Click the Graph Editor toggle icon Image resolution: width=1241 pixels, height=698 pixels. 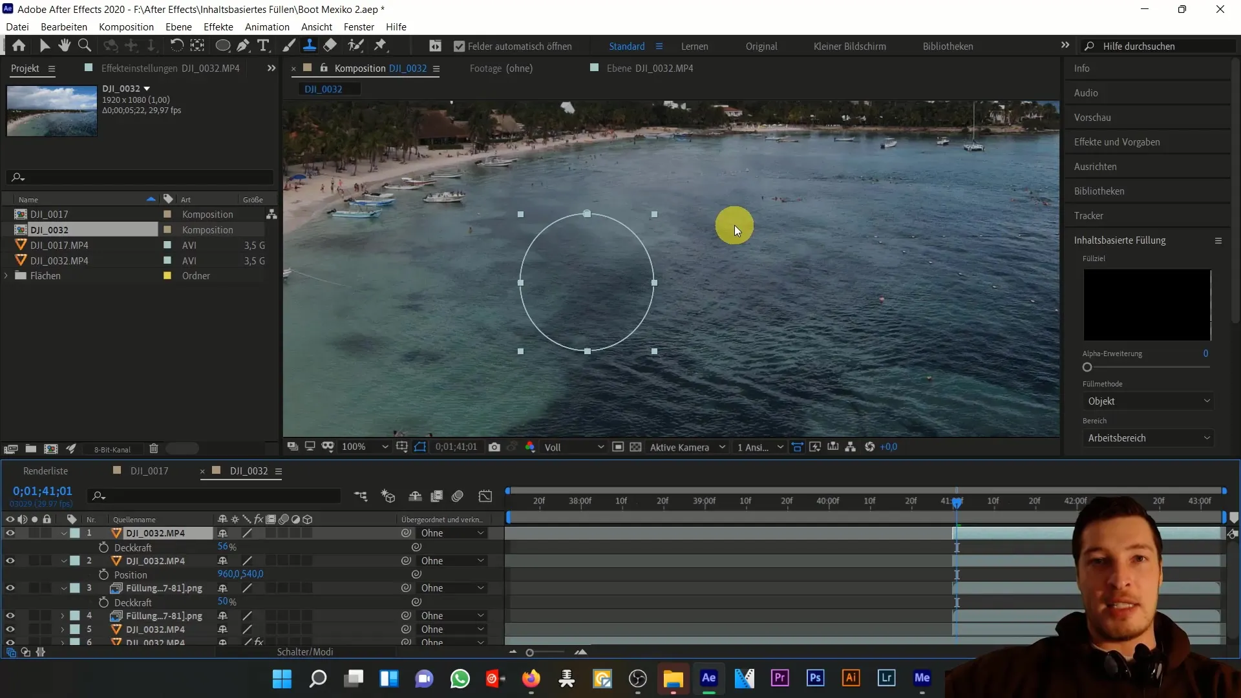[x=485, y=496]
